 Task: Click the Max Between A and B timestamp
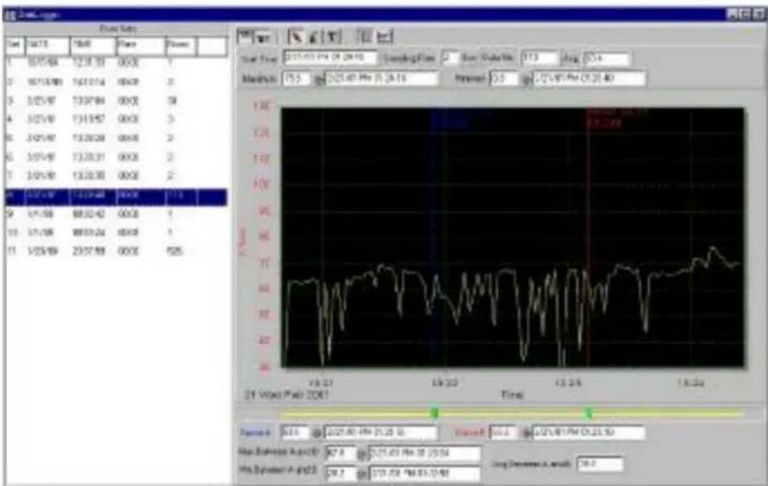[x=425, y=453]
